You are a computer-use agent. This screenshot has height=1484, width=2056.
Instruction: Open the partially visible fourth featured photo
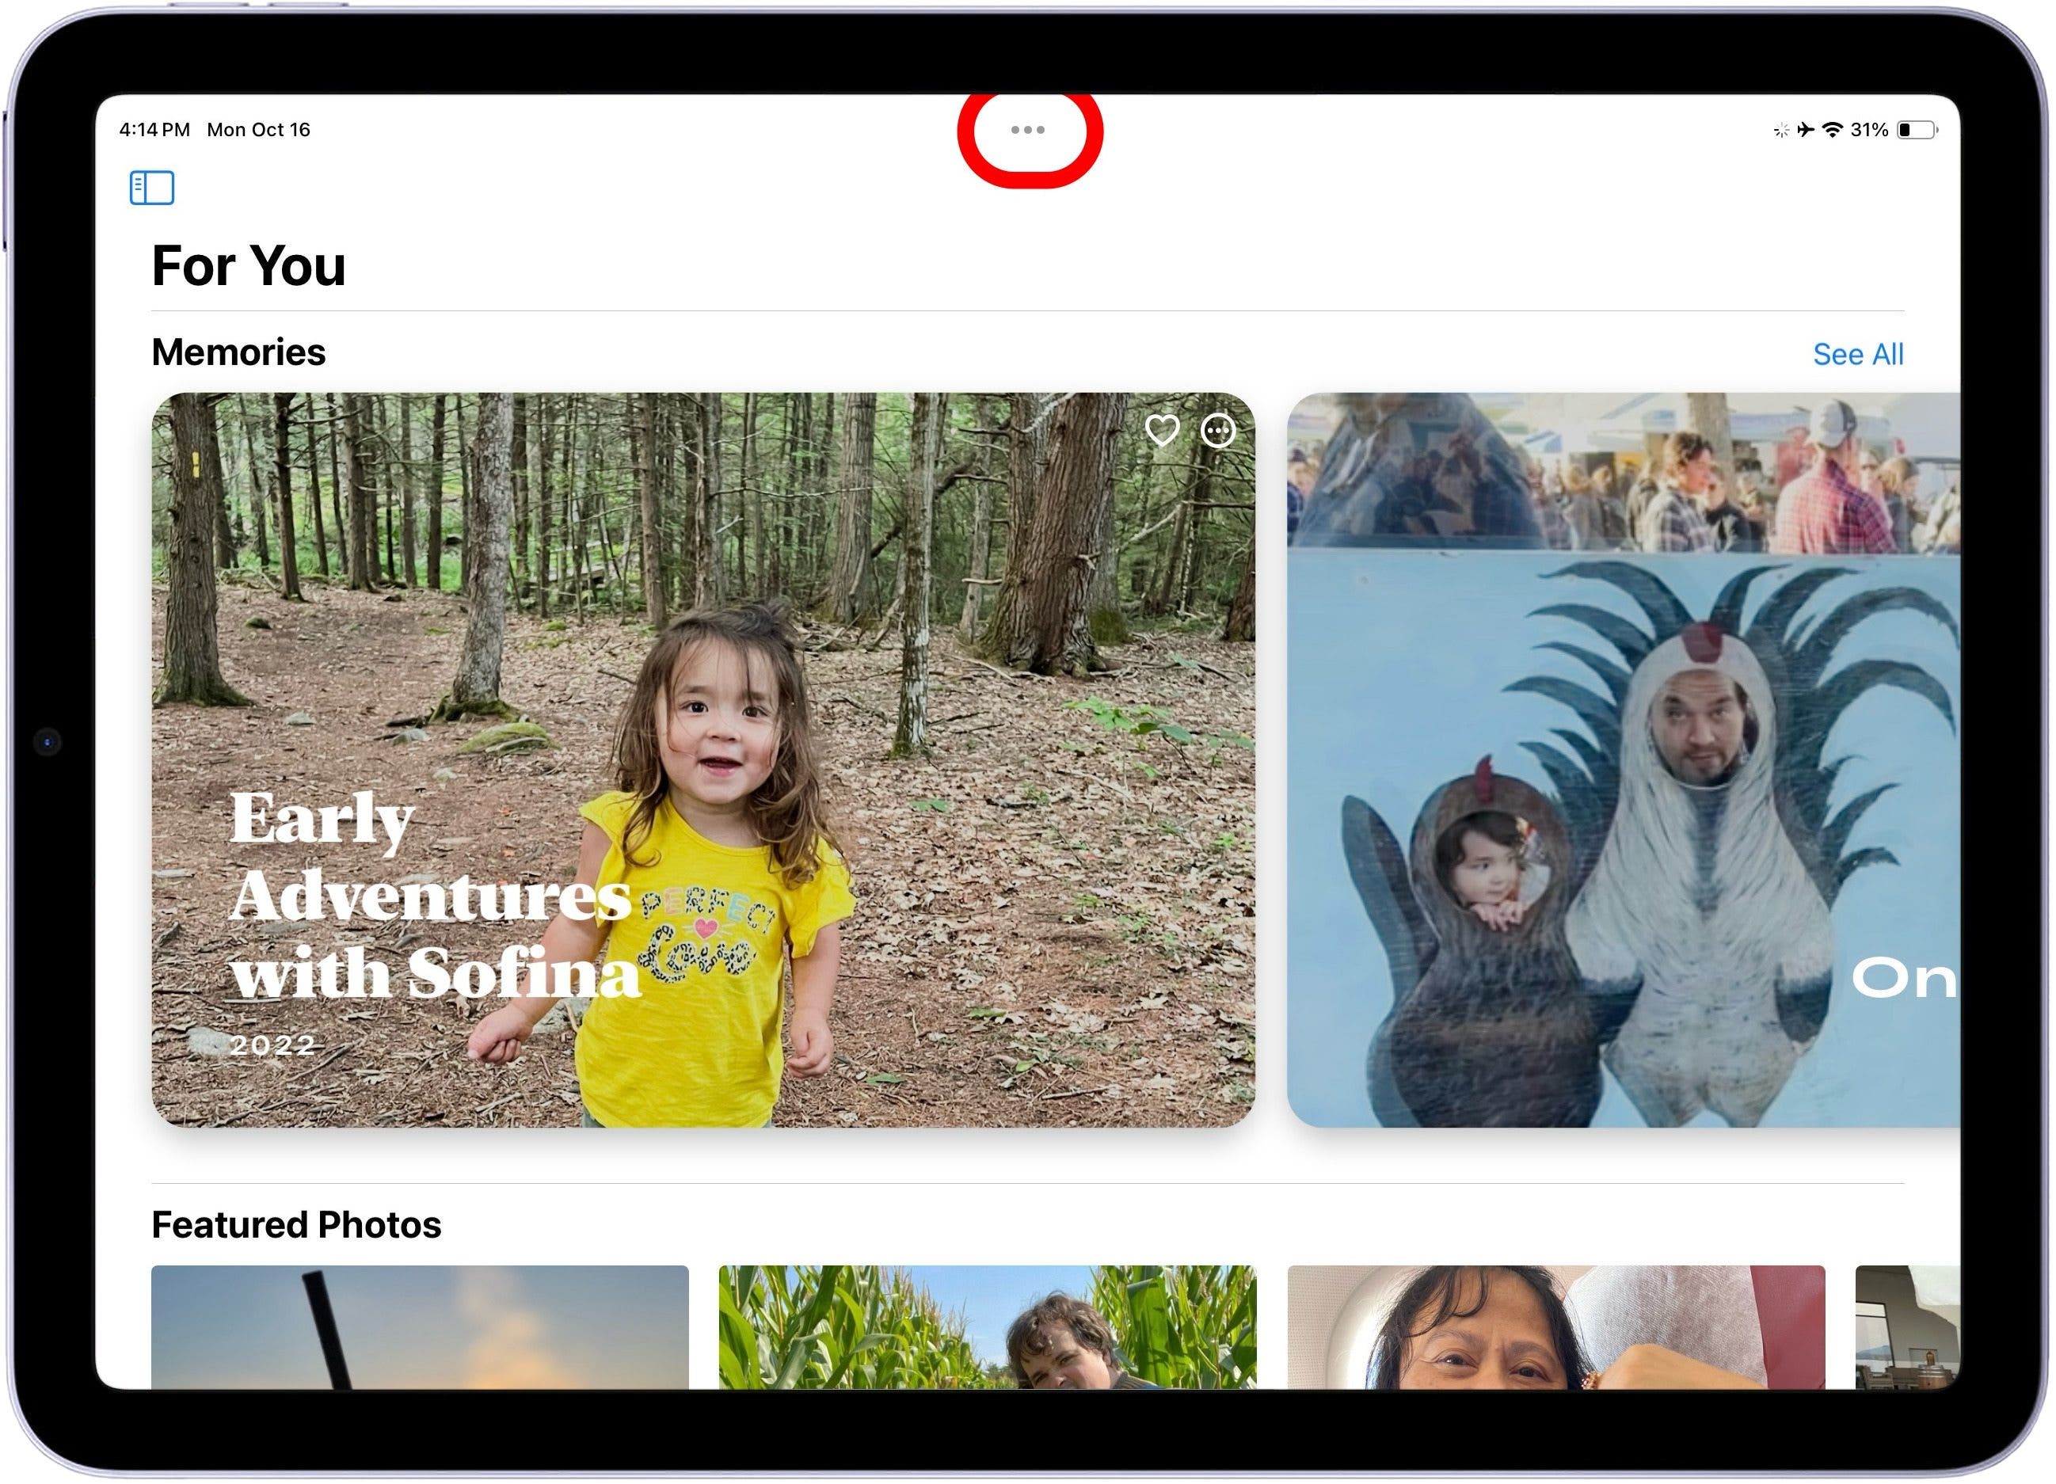pos(1907,1326)
